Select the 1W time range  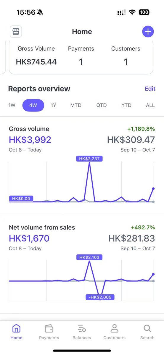12,105
